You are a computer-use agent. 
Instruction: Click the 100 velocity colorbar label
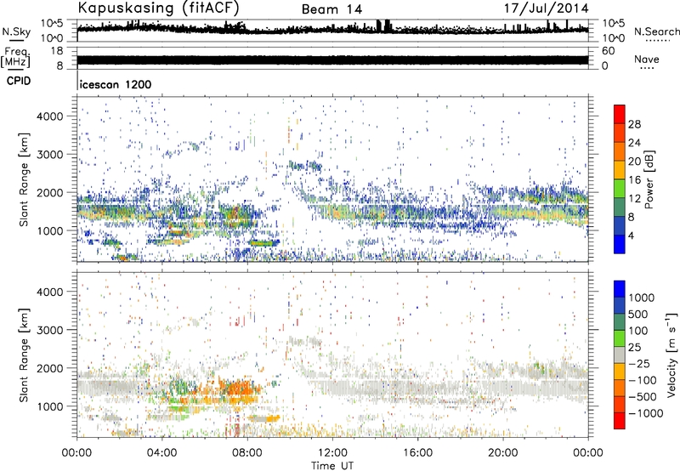point(640,331)
